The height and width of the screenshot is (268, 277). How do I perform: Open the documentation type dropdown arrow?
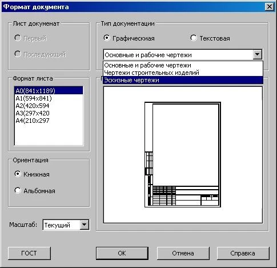(257, 55)
